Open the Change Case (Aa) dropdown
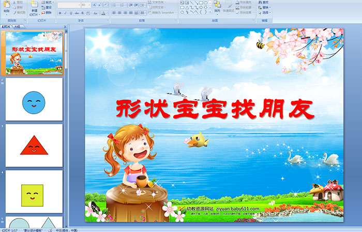The height and width of the screenshot is (232, 362). (96, 13)
